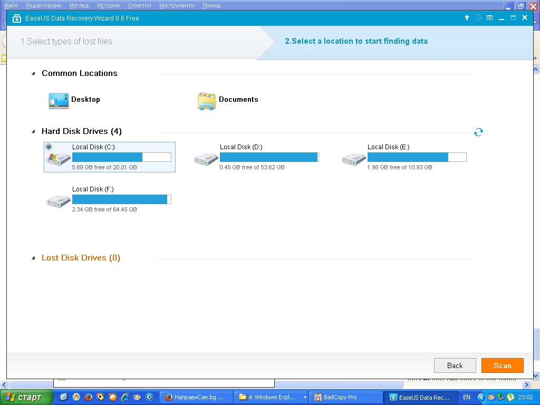This screenshot has height=405, width=540.
Task: Click the browser horizontal scrollbar right arrow
Action: click(x=527, y=384)
